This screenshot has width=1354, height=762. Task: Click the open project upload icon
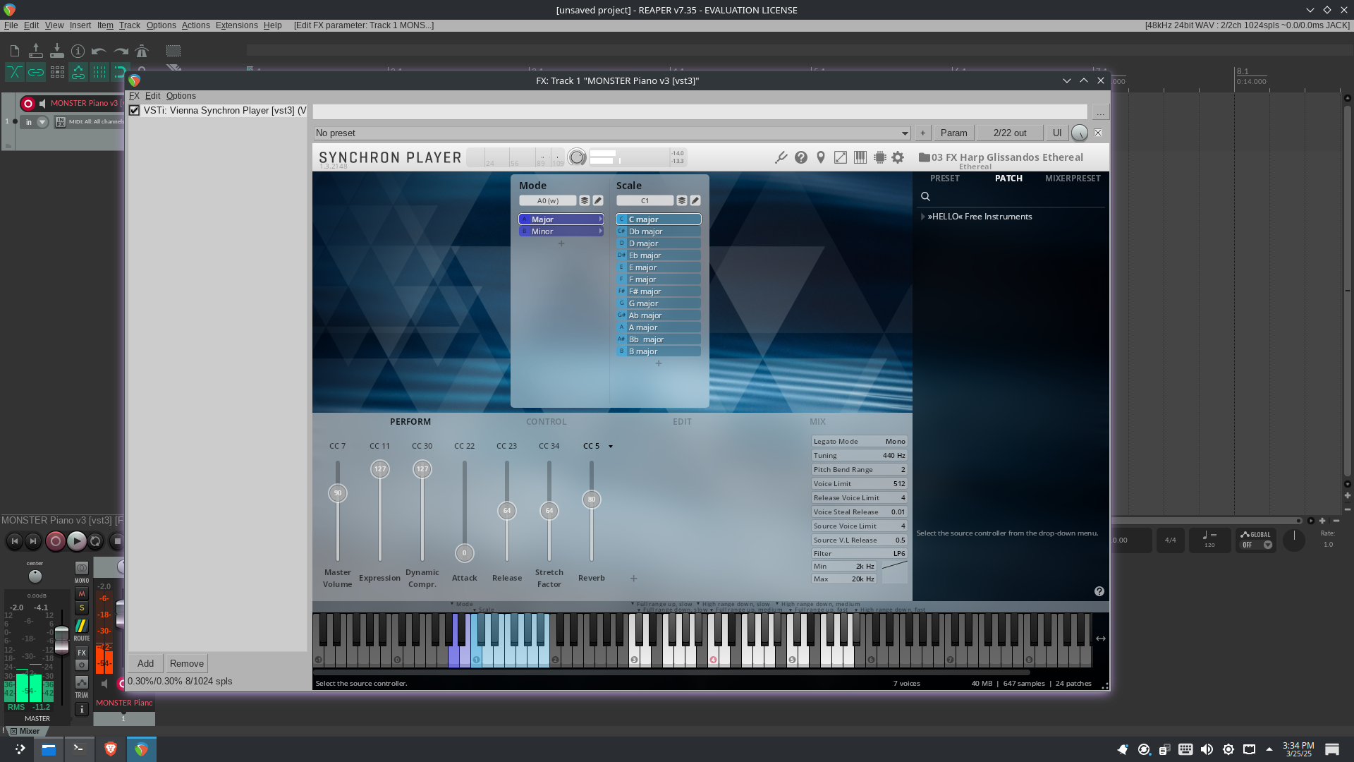tap(35, 51)
